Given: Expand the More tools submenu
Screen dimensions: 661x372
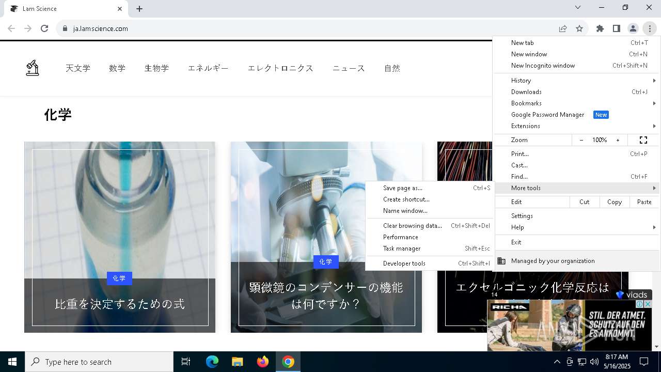Looking at the screenshot, I should [577, 188].
